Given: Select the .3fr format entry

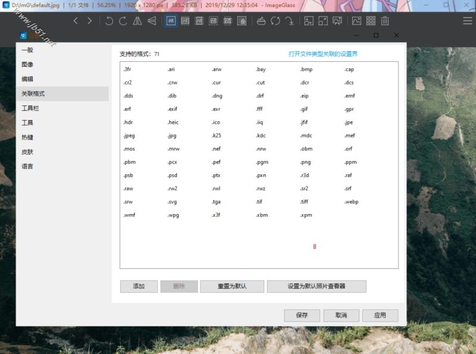Looking at the screenshot, I should [x=127, y=70].
